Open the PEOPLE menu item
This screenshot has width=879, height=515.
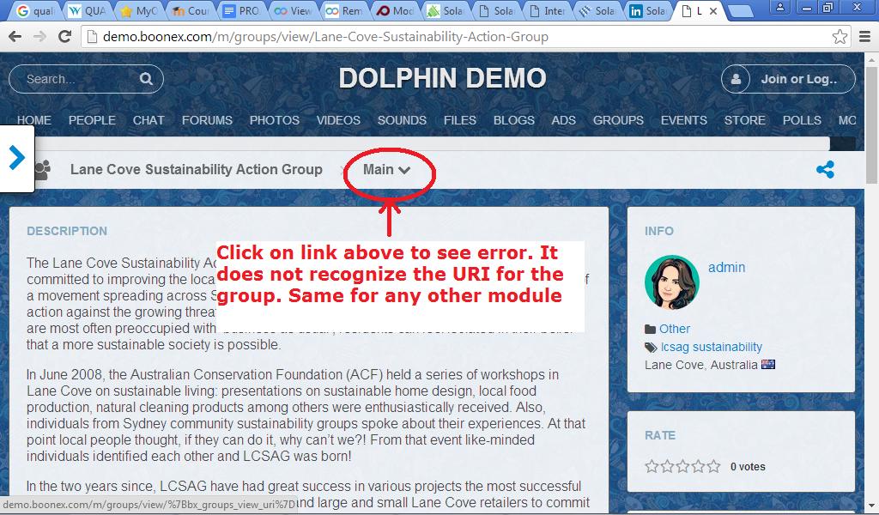pos(92,120)
